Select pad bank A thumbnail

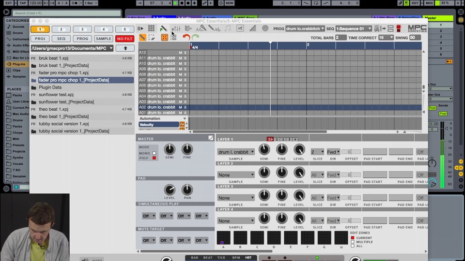click(x=223, y=238)
